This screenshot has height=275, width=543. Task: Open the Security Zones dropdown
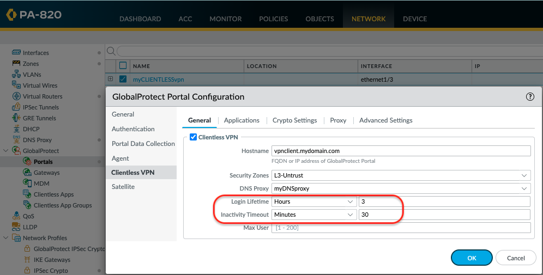tap(401, 175)
